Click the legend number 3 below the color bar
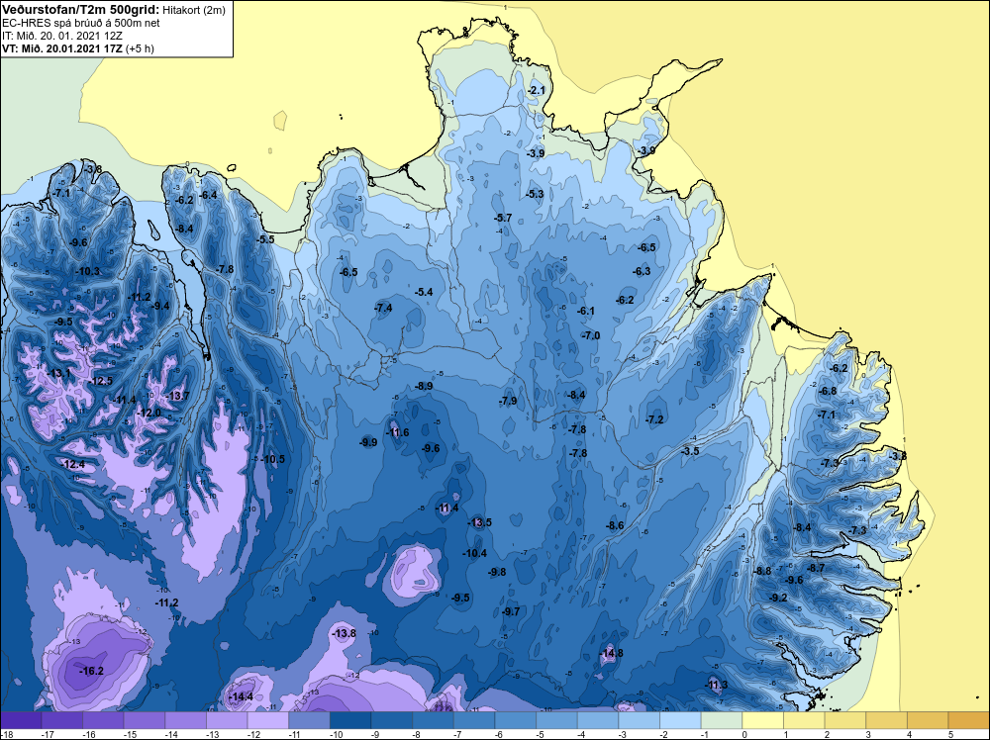This screenshot has width=990, height=740. tap(868, 734)
